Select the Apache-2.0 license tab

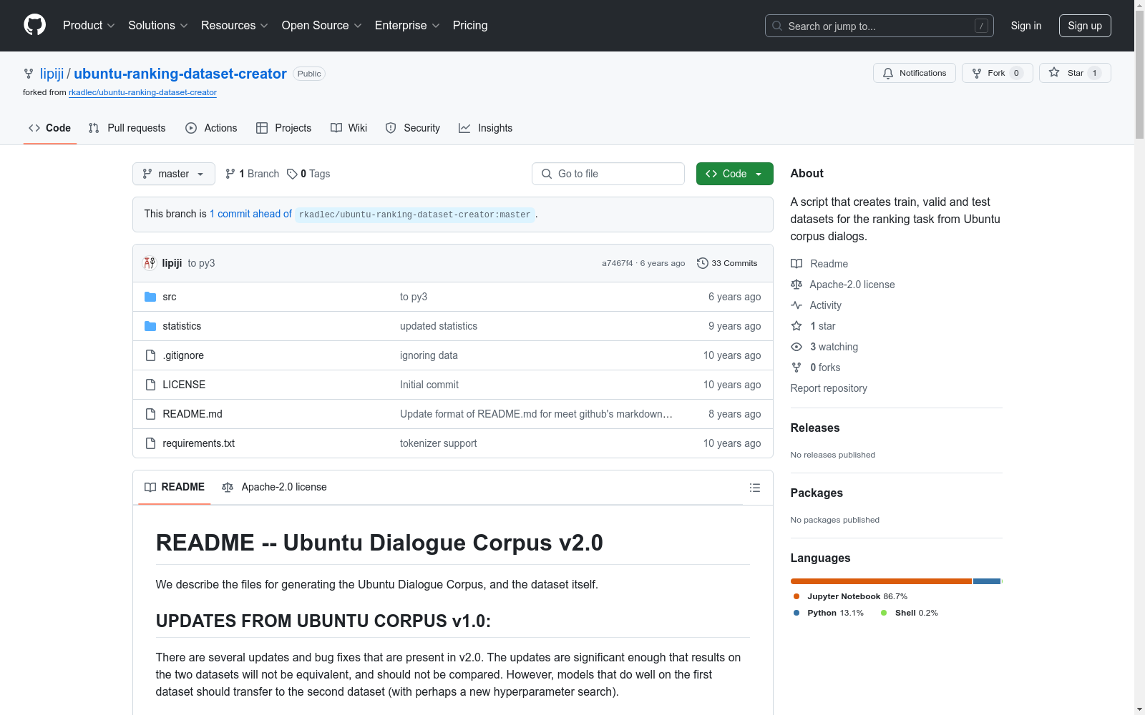click(274, 487)
